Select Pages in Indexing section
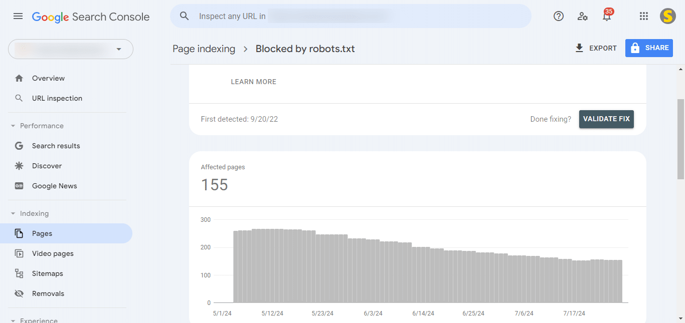 [66, 233]
